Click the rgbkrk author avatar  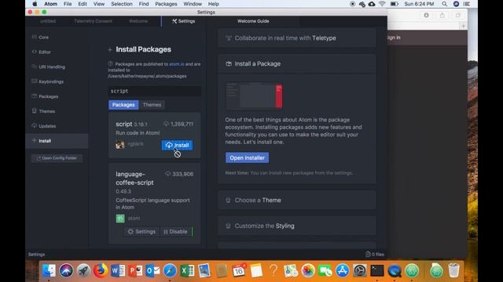(x=120, y=144)
